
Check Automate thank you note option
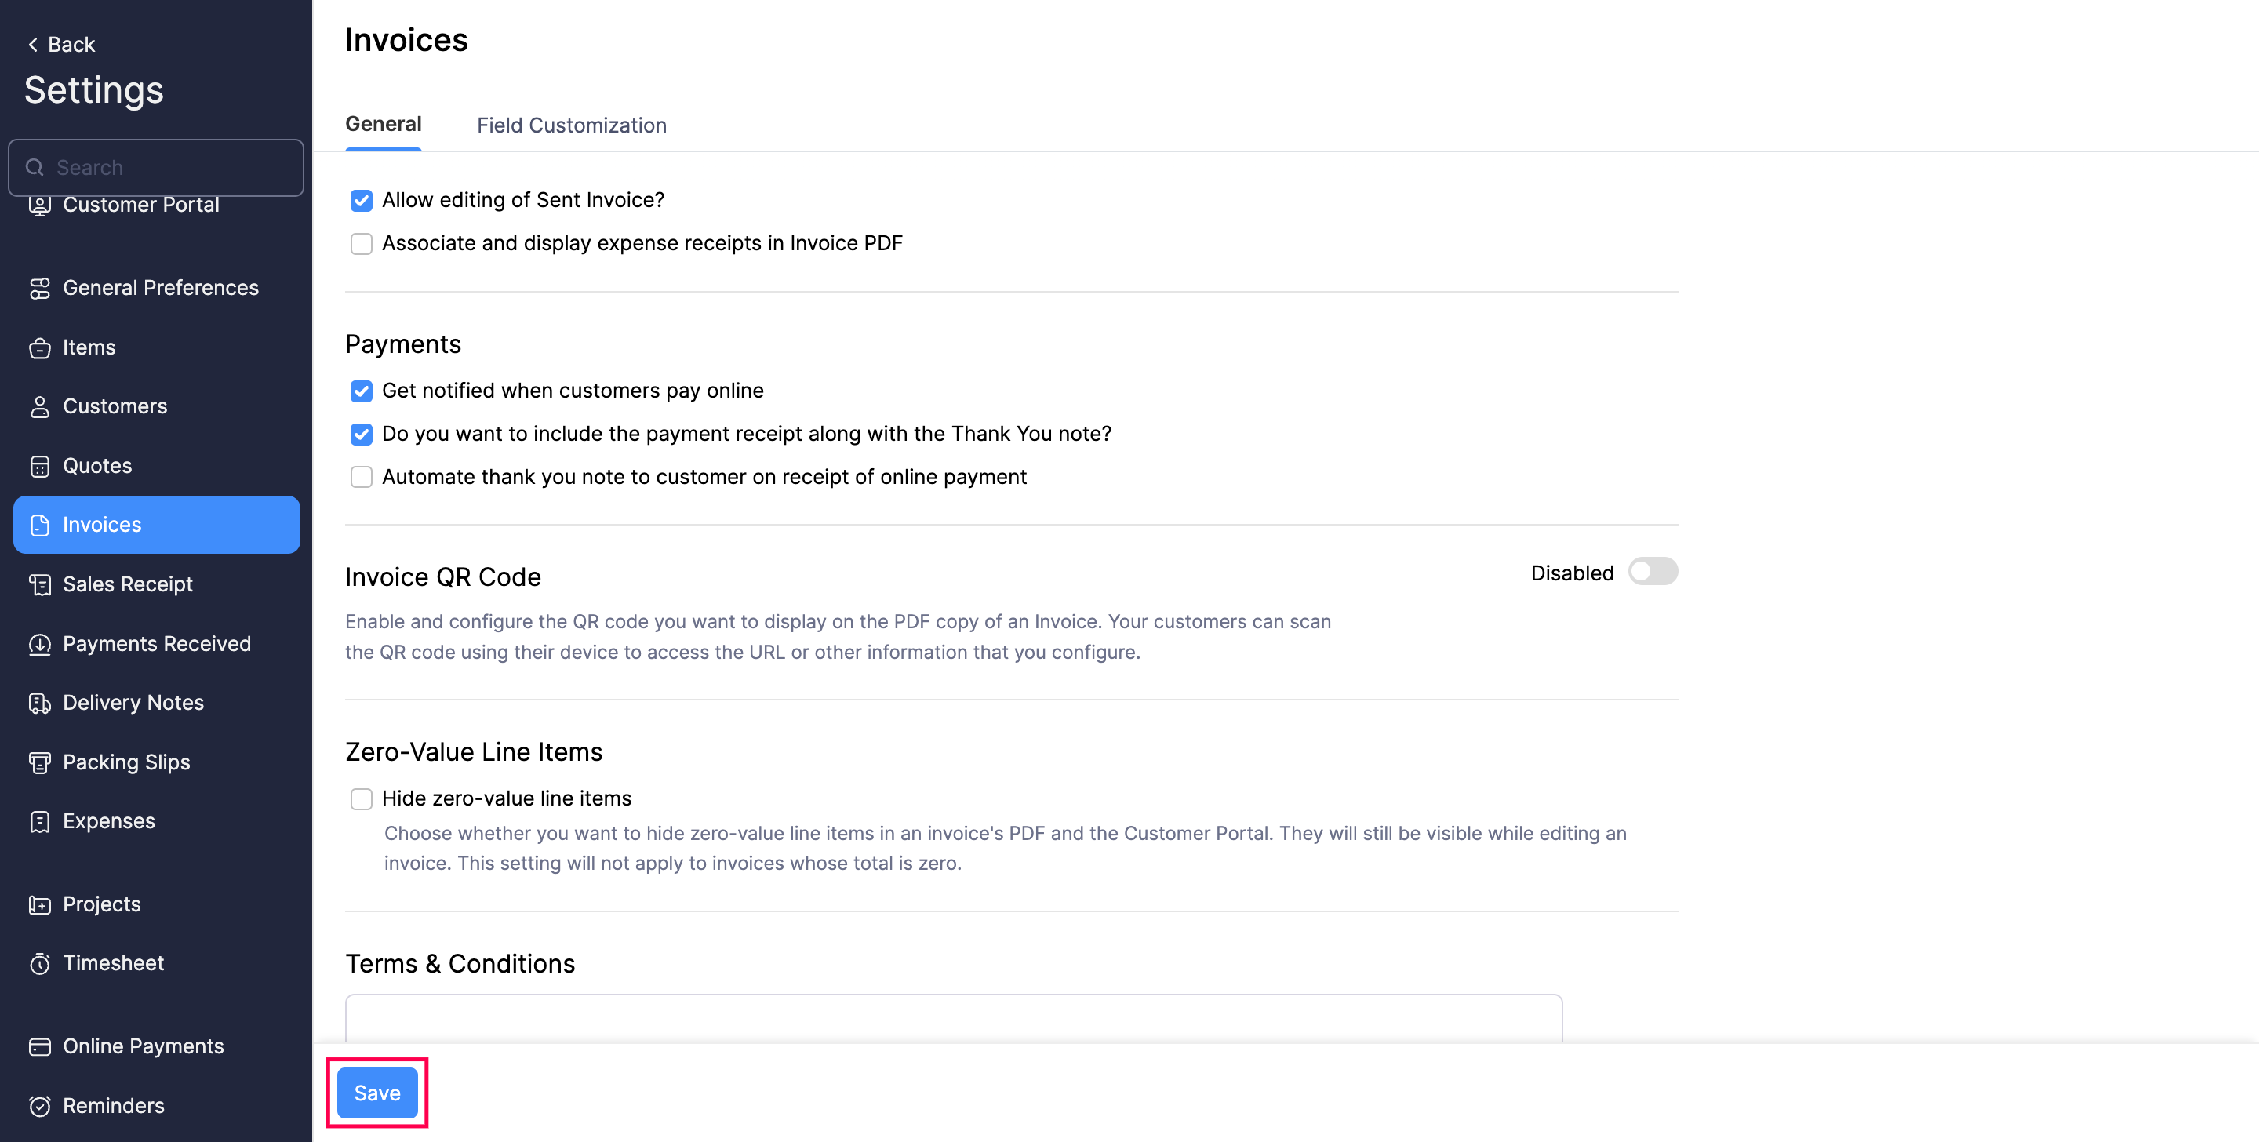click(x=362, y=477)
